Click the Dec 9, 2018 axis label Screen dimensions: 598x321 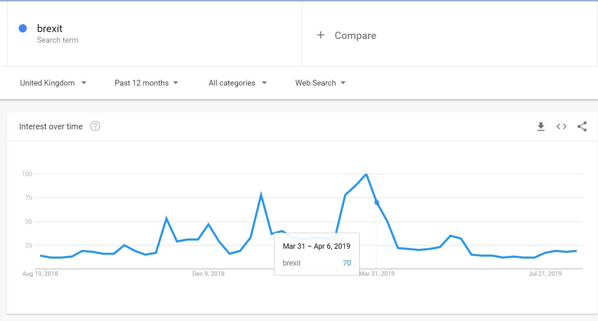pos(208,274)
